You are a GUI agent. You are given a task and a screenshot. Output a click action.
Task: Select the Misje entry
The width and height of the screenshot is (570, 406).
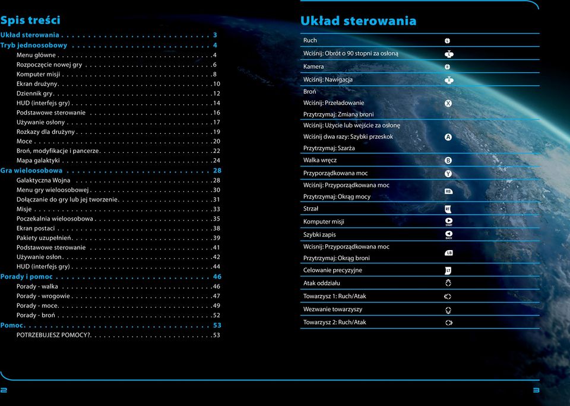pyautogui.click(x=118, y=209)
